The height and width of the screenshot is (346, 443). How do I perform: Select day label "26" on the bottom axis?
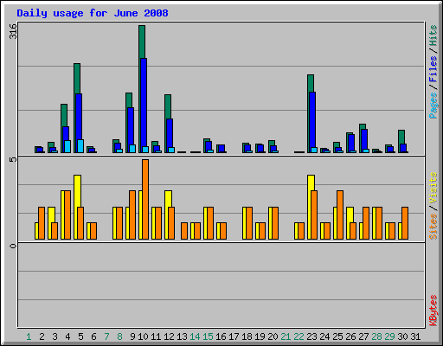[x=350, y=336]
